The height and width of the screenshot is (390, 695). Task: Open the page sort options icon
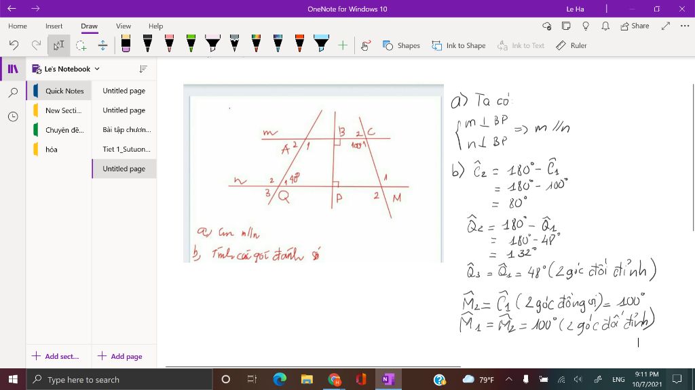pyautogui.click(x=143, y=69)
